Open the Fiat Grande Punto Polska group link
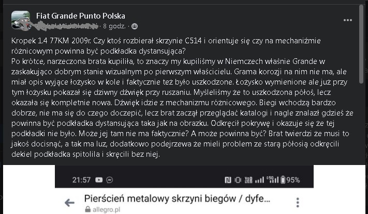The width and height of the screenshot is (368, 214). click(81, 16)
